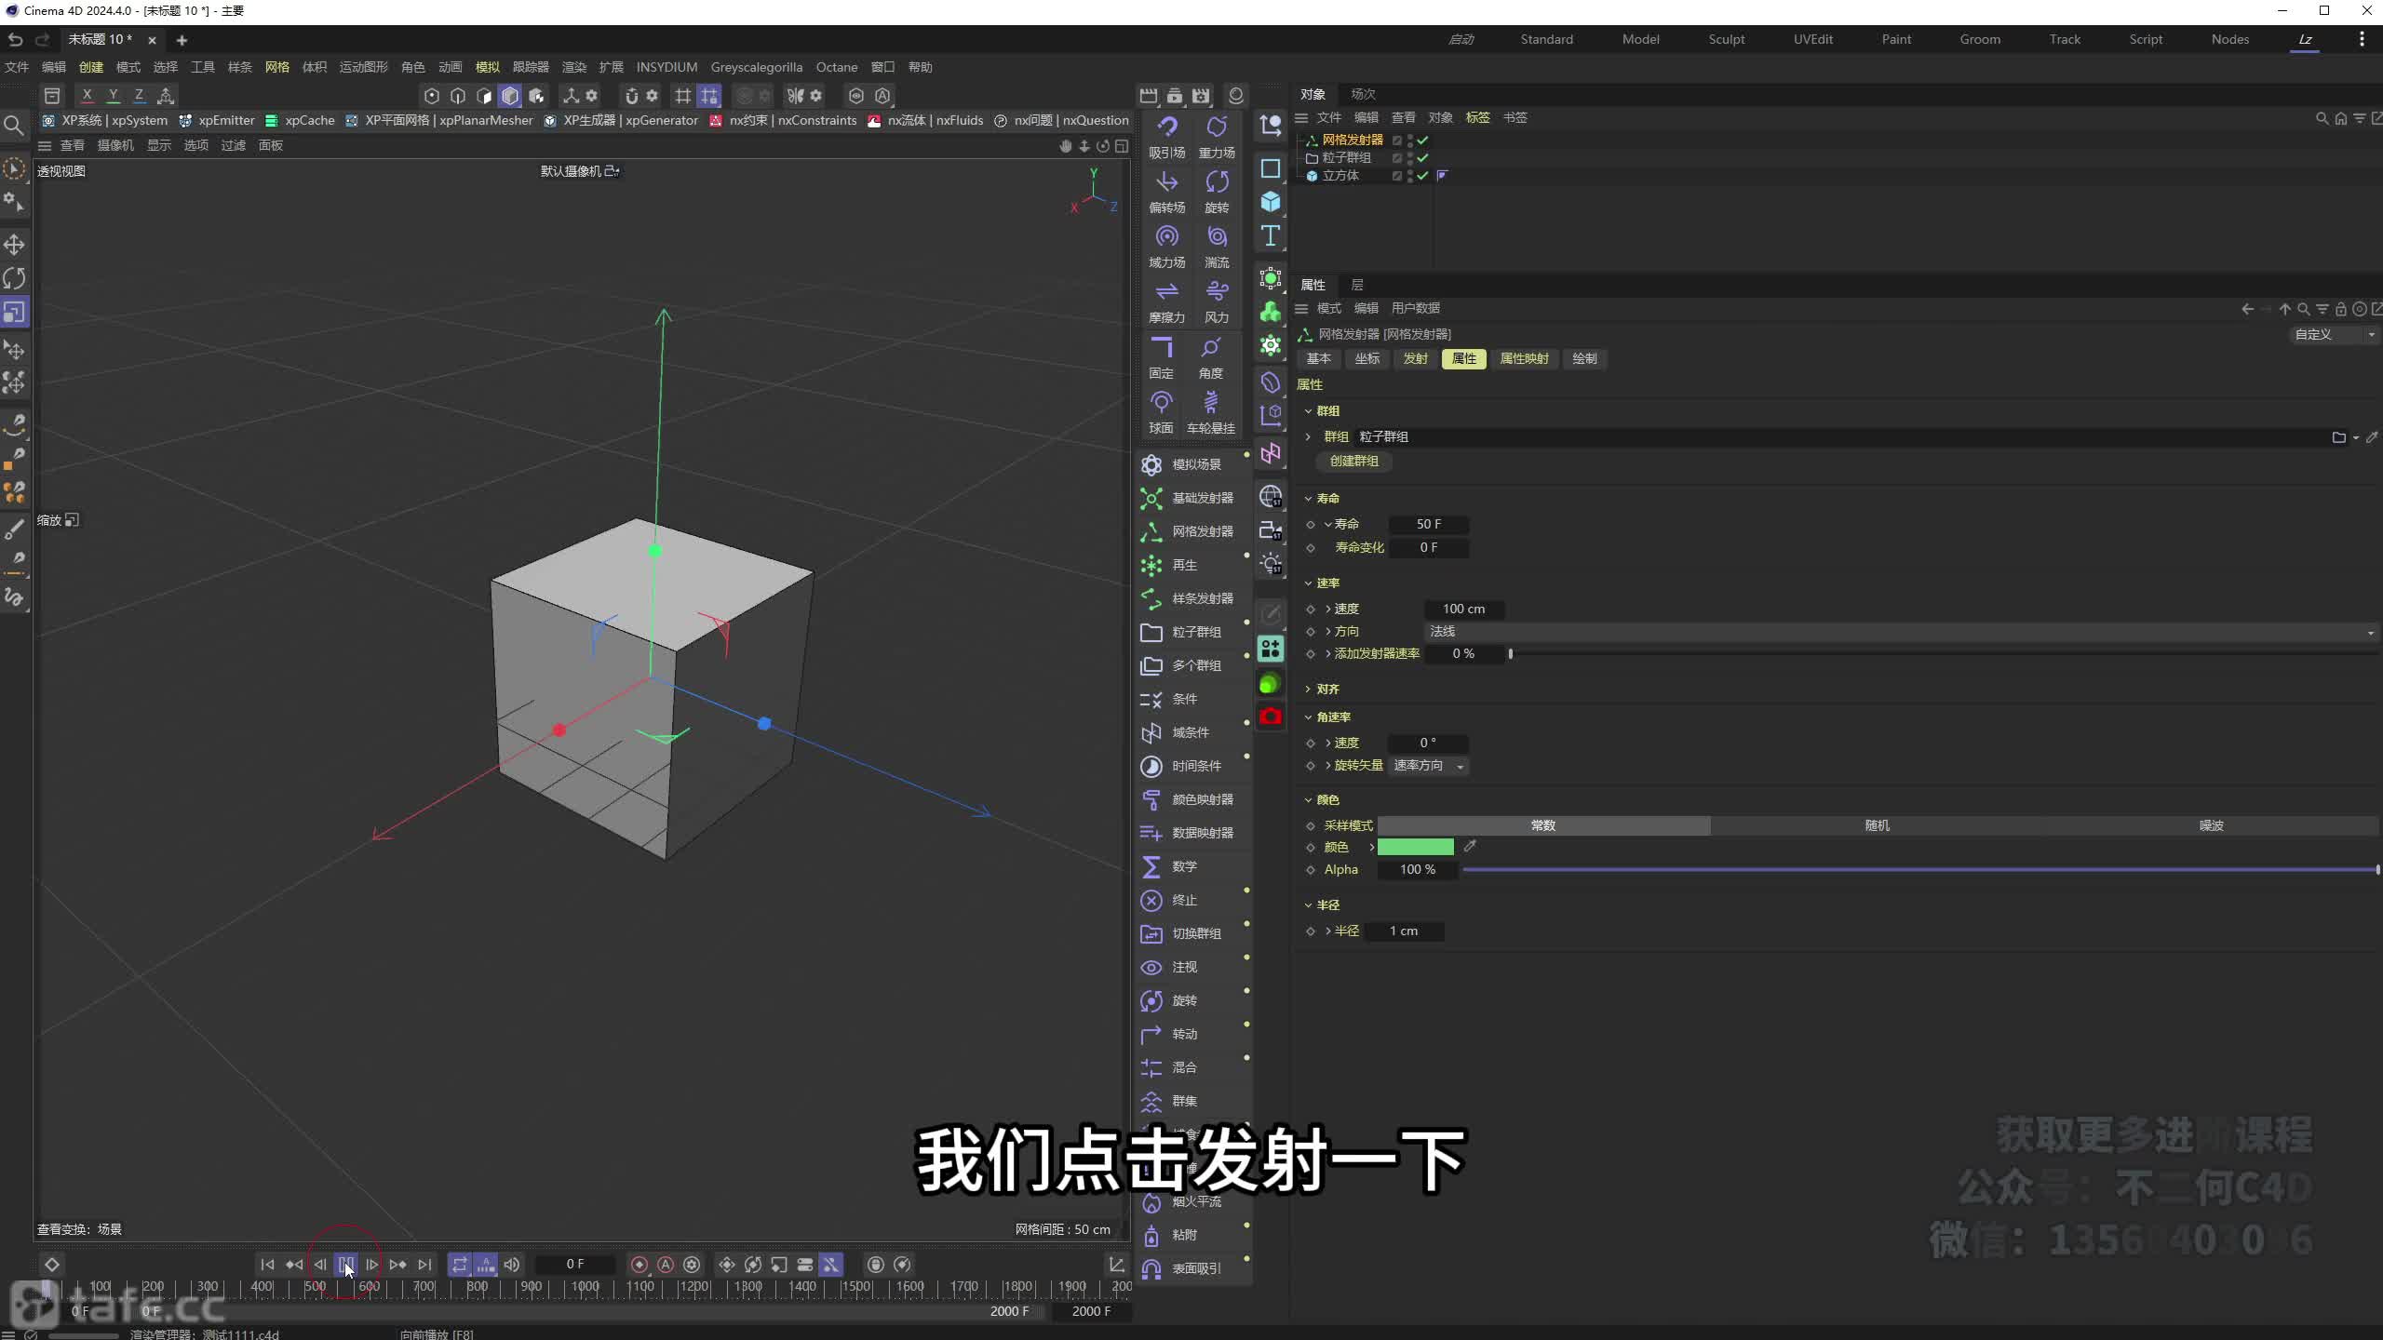Select the 重力场 gravity force icon

pos(1217,136)
